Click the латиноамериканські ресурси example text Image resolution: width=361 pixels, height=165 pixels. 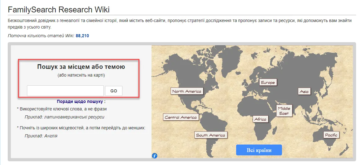[74, 117]
